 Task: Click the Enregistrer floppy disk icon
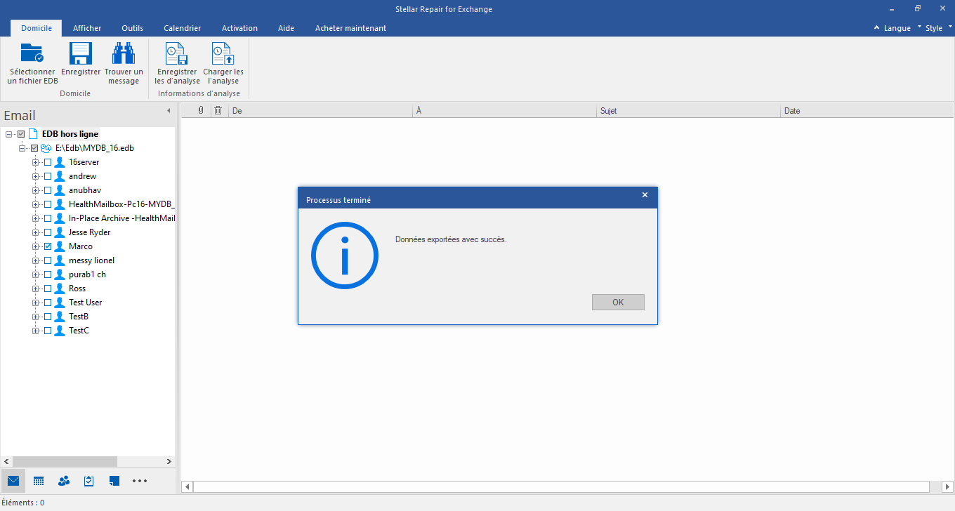tap(81, 53)
